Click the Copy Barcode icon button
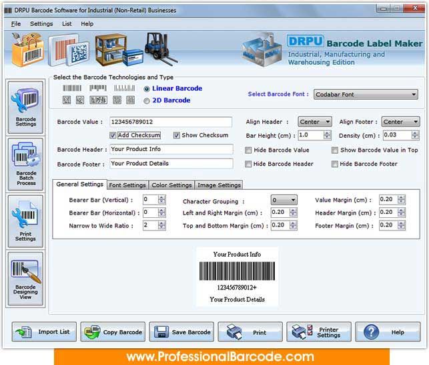 (113, 332)
